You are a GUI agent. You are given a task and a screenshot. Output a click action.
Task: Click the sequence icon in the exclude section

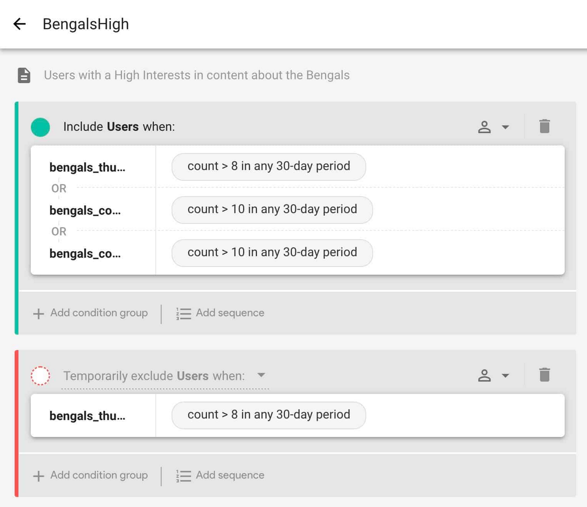pos(182,475)
